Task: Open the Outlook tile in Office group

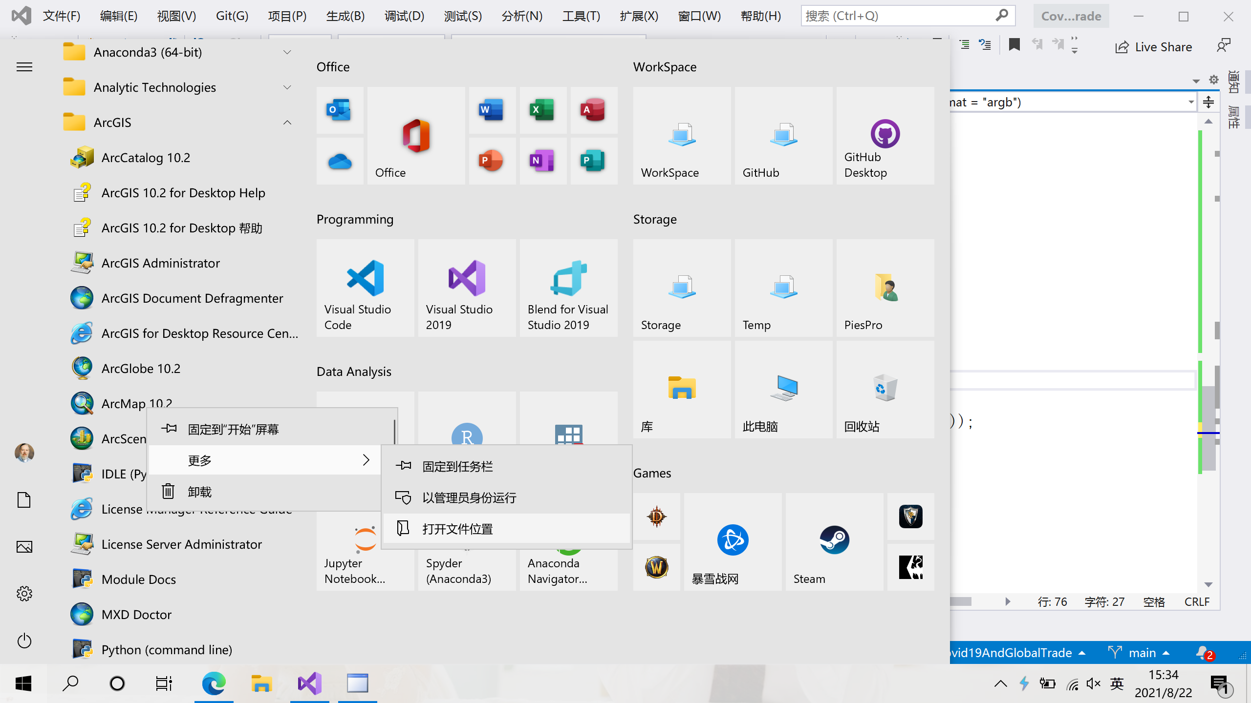Action: pyautogui.click(x=340, y=110)
